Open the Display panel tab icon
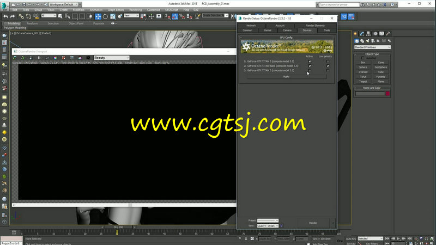 pos(381,34)
